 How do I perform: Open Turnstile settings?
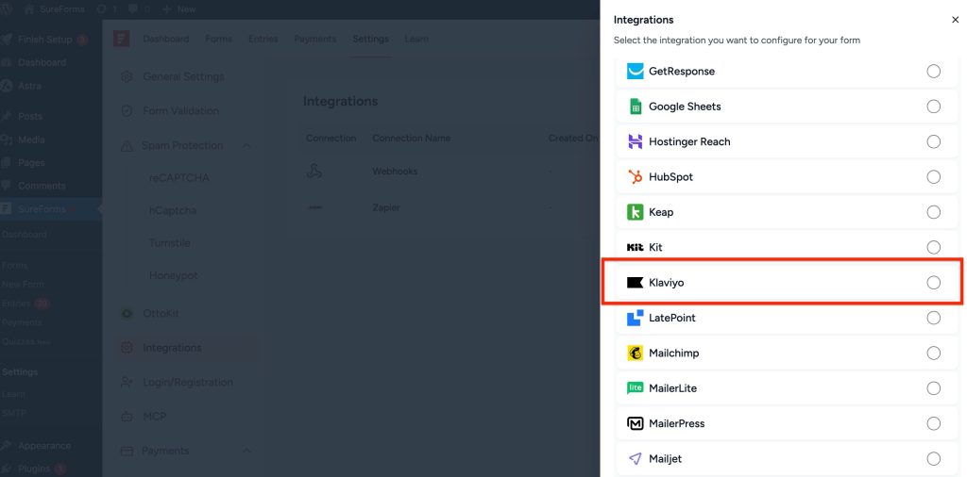(x=170, y=243)
